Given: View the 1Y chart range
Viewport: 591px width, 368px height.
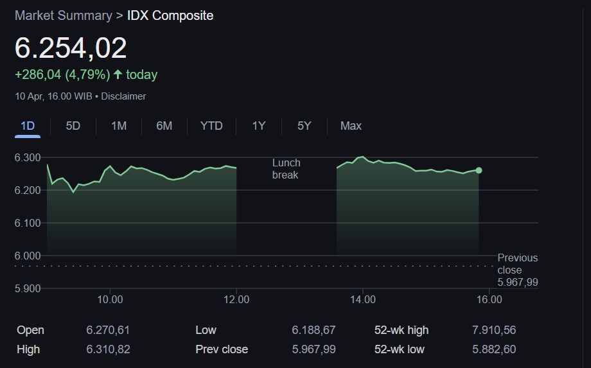Looking at the screenshot, I should [x=258, y=126].
